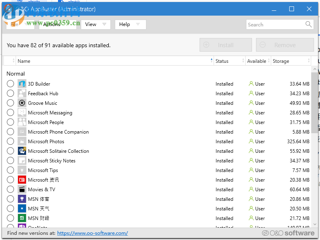The image size is (320, 240).
Task: Click inside the Search input field
Action: coord(275,24)
